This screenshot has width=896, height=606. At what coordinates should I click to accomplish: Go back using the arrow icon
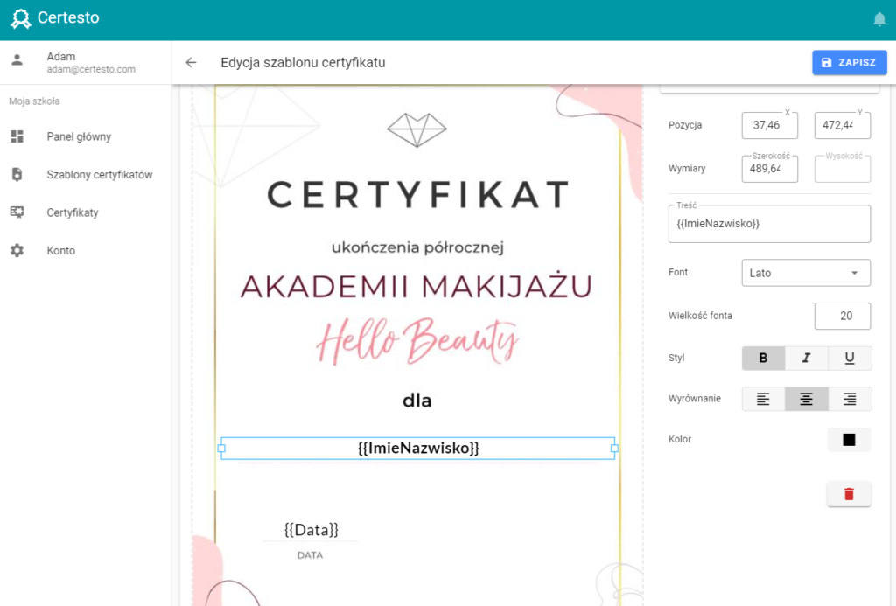(191, 63)
